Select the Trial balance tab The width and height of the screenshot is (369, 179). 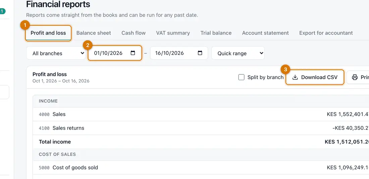click(x=216, y=33)
